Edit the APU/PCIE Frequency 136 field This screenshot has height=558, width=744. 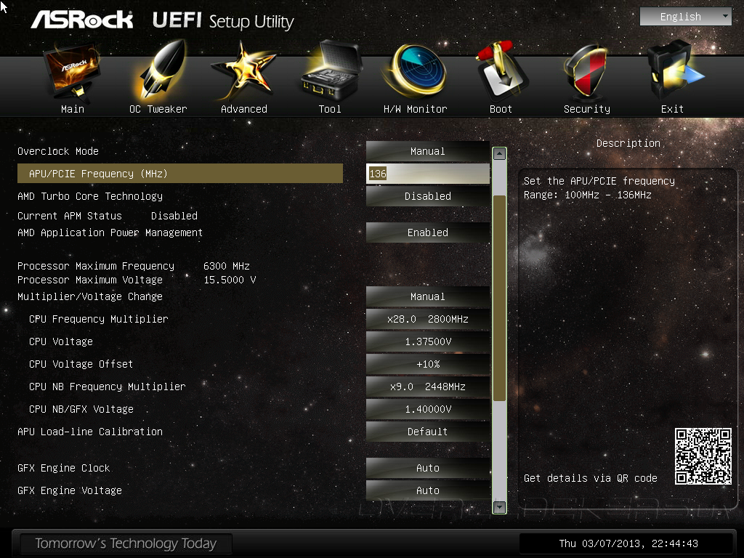click(x=427, y=174)
